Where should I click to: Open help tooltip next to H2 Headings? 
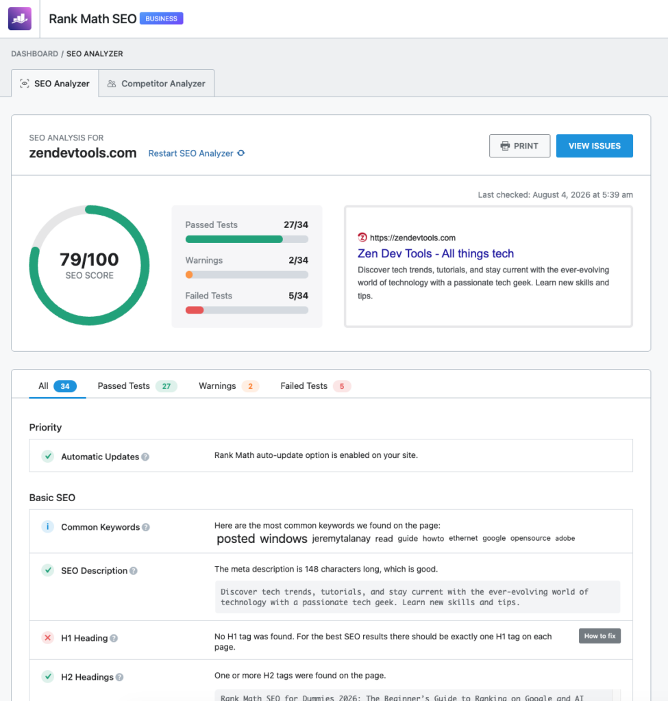(x=119, y=677)
